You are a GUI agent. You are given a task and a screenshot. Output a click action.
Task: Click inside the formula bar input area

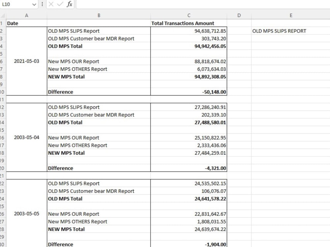203,4
